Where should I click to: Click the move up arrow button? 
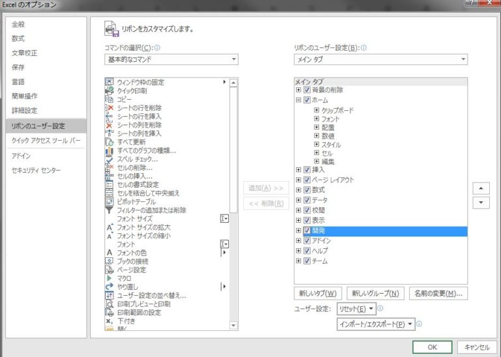[481, 188]
